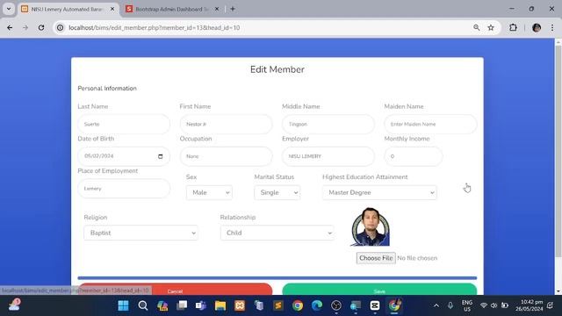Click the address bar URL

pos(155,27)
